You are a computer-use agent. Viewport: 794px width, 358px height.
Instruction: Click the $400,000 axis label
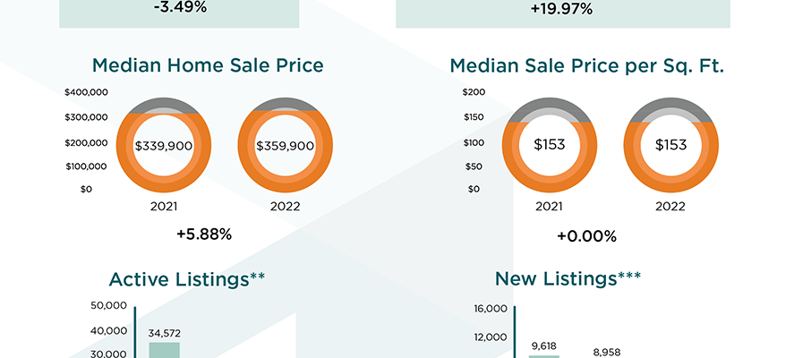[87, 92]
